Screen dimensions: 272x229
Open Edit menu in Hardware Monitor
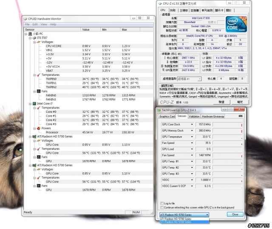click(35, 24)
